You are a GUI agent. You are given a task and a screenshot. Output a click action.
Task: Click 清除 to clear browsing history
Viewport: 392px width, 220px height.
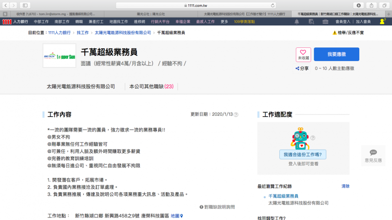pos(345,186)
